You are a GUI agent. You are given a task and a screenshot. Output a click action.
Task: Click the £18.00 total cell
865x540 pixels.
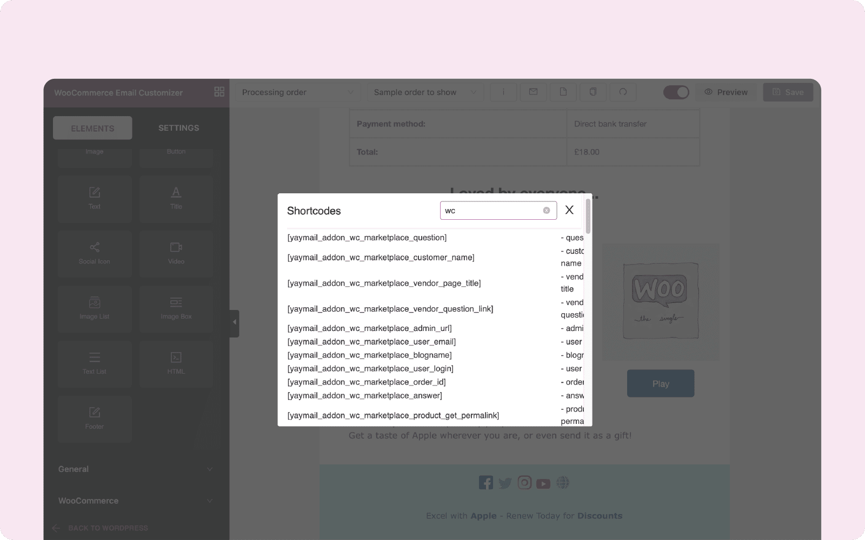[x=633, y=152]
